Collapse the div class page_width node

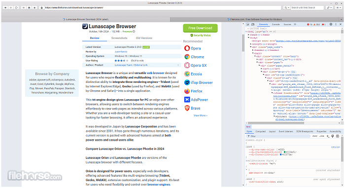[250, 47]
